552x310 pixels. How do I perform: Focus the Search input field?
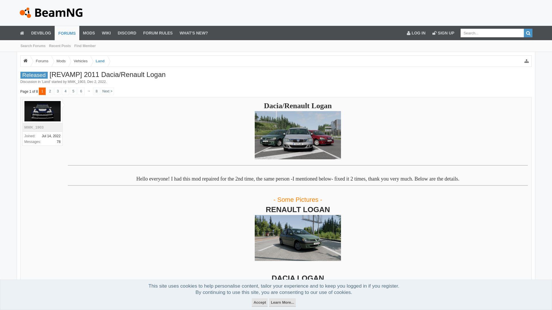click(x=492, y=33)
